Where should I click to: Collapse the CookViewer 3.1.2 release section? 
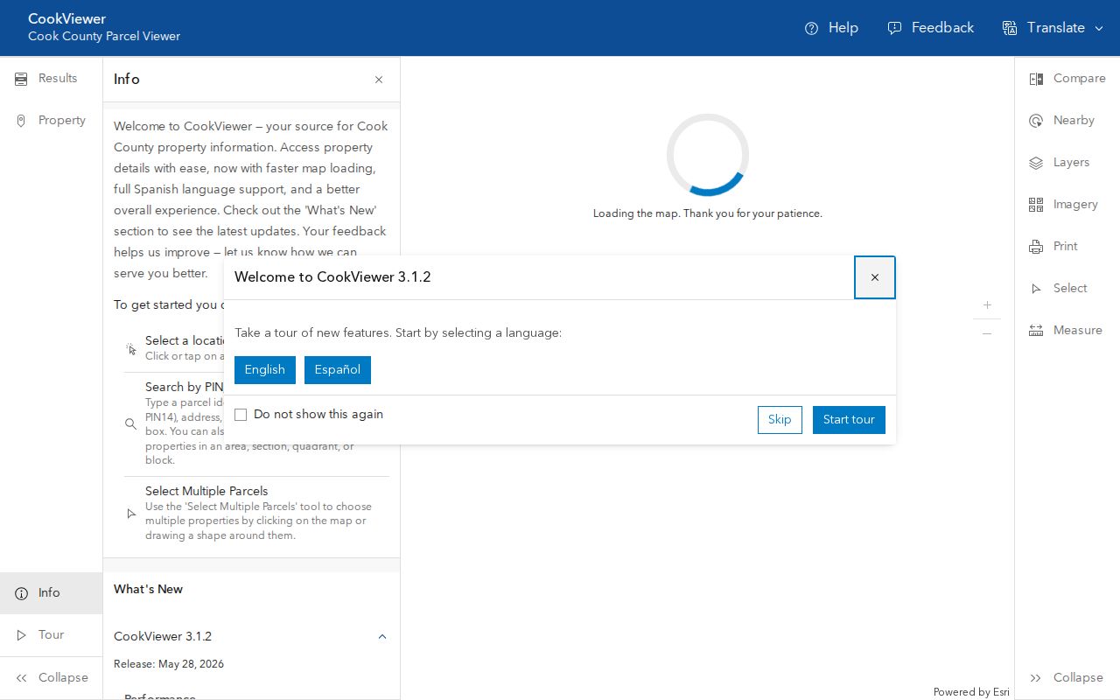pos(382,636)
